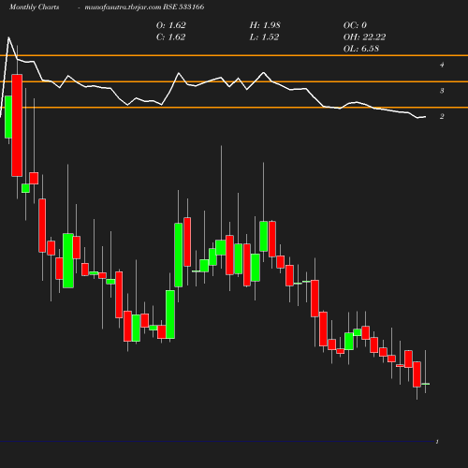Click the axis label '1' near bottom
The image size is (468, 468).
click(x=437, y=442)
